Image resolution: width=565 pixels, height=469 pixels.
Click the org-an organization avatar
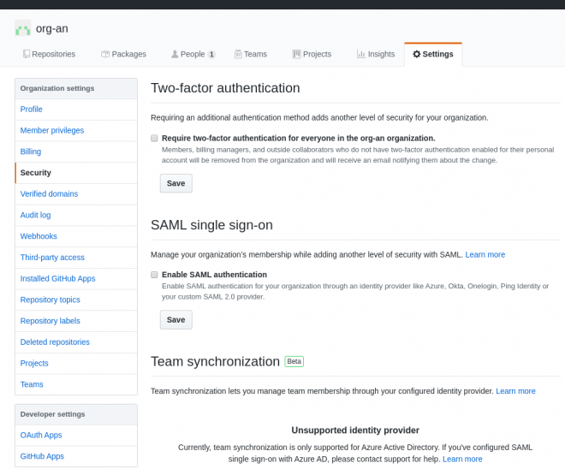coord(23,28)
